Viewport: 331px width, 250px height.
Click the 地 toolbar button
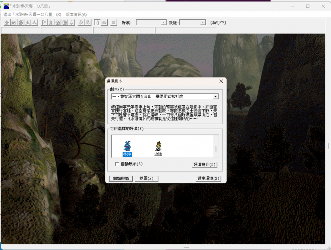click(14, 23)
